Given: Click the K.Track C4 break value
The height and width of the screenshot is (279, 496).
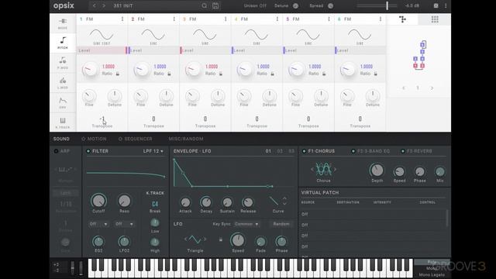Looking at the screenshot, I should 155,204.
